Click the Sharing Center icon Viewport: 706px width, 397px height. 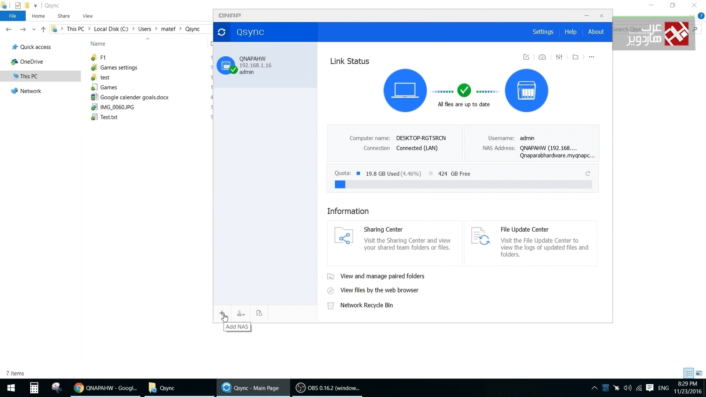pyautogui.click(x=344, y=237)
